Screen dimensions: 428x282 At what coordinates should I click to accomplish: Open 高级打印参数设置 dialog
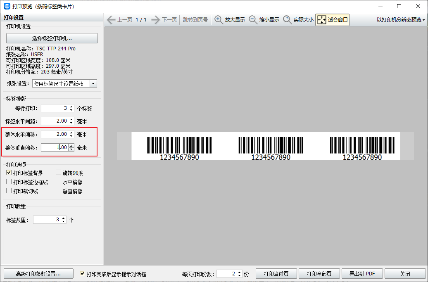tap(38, 274)
